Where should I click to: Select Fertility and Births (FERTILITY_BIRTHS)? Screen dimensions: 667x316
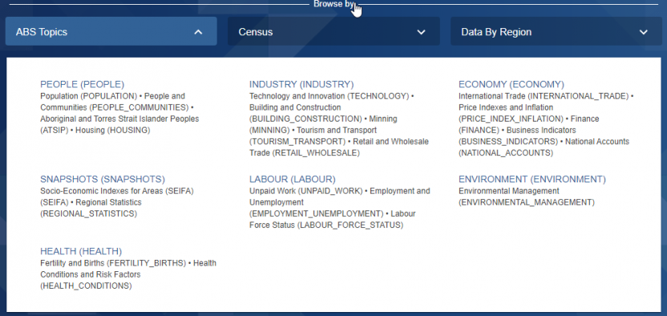click(113, 263)
